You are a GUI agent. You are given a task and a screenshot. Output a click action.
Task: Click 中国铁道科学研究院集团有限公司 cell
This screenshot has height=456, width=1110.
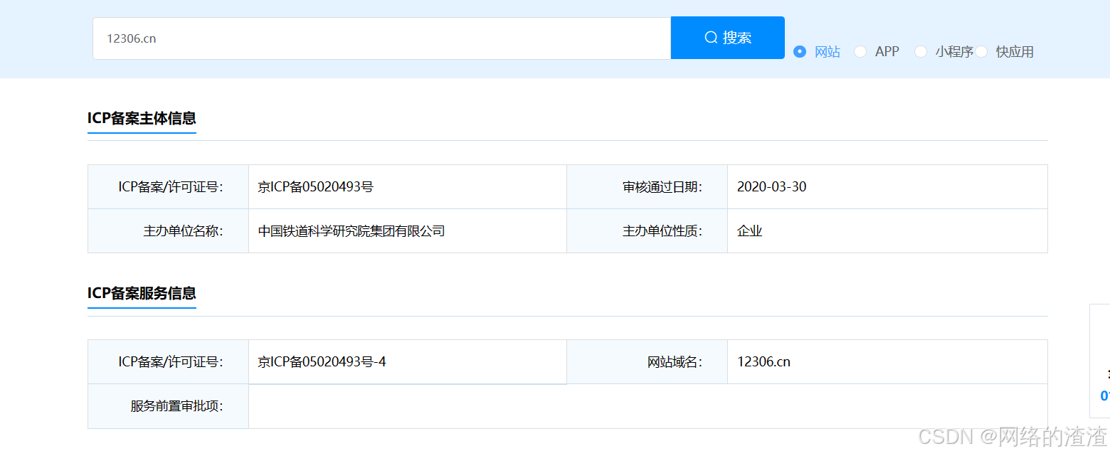click(408, 231)
